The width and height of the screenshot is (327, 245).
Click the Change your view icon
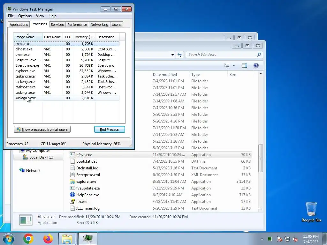227,65
